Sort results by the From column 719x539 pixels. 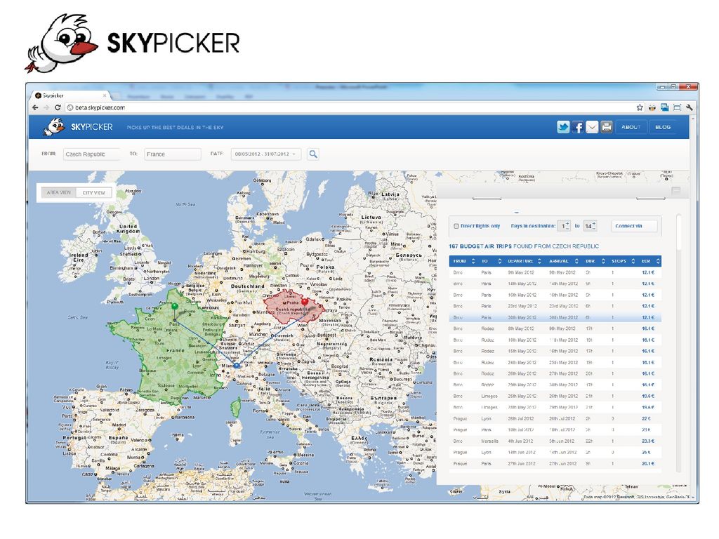tap(464, 261)
